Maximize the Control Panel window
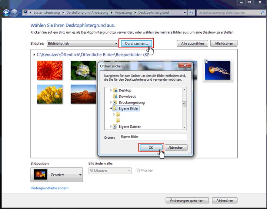The height and width of the screenshot is (209, 267). point(249,2)
